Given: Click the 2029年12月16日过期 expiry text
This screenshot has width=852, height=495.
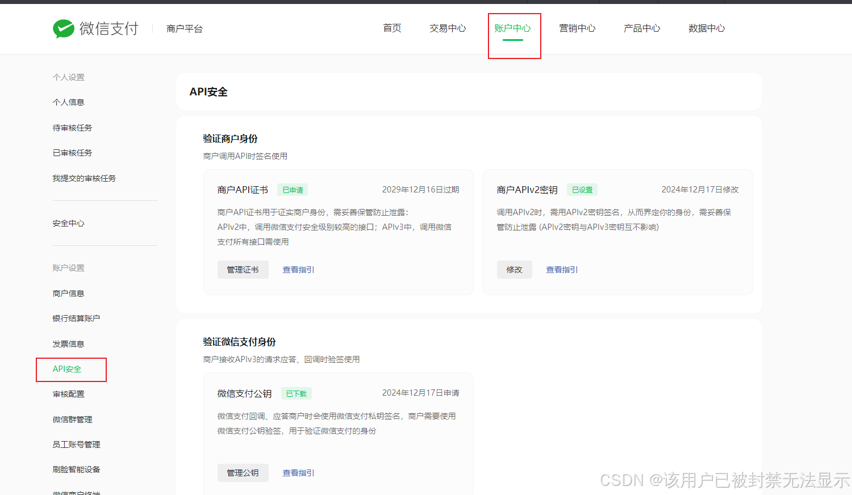Looking at the screenshot, I should [421, 190].
